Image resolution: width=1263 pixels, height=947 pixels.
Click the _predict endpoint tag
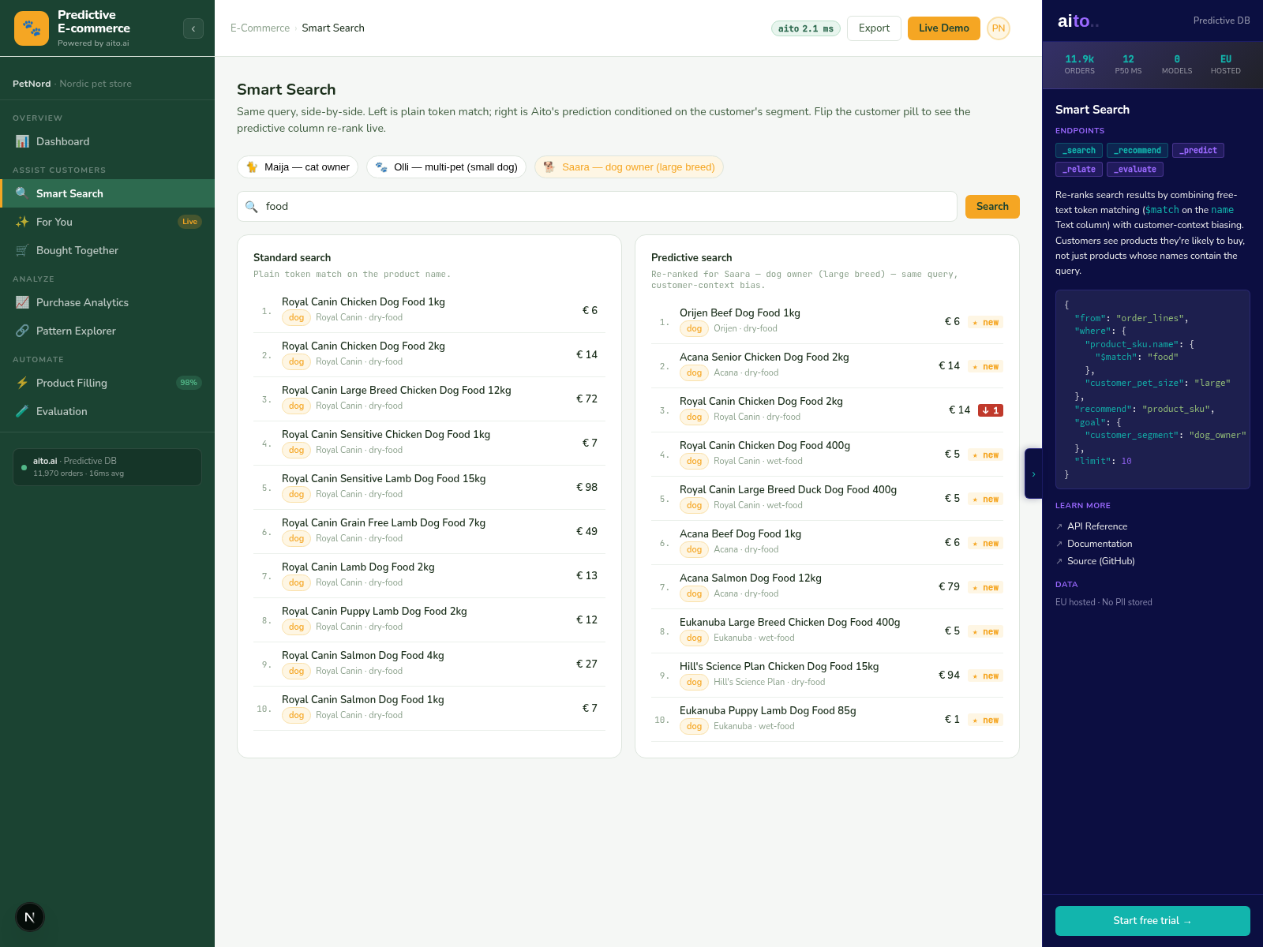pos(1197,151)
